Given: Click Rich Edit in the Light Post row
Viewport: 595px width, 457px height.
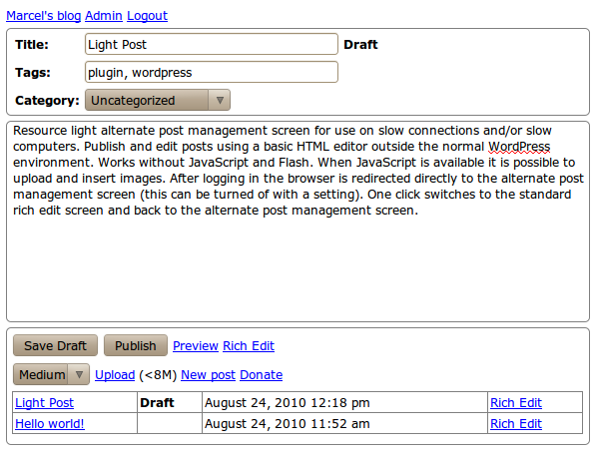Looking at the screenshot, I should pos(516,403).
